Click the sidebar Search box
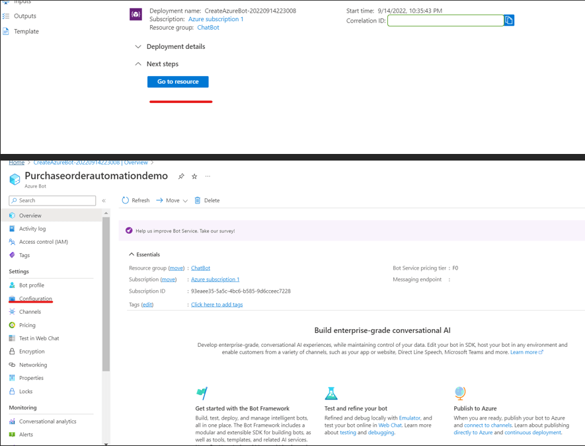The height and width of the screenshot is (446, 585). click(52, 201)
